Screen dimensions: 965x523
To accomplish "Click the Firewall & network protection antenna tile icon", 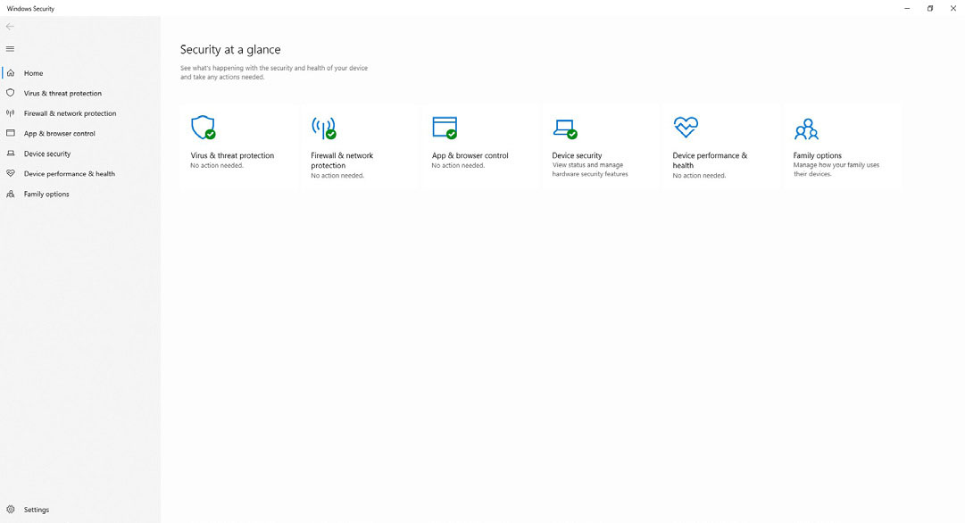I will coord(323,128).
